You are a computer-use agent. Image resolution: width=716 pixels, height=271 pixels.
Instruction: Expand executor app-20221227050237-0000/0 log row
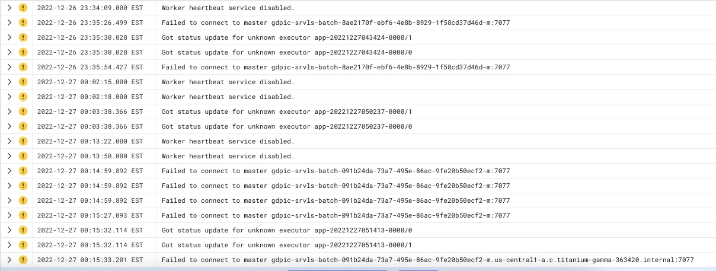(x=9, y=126)
